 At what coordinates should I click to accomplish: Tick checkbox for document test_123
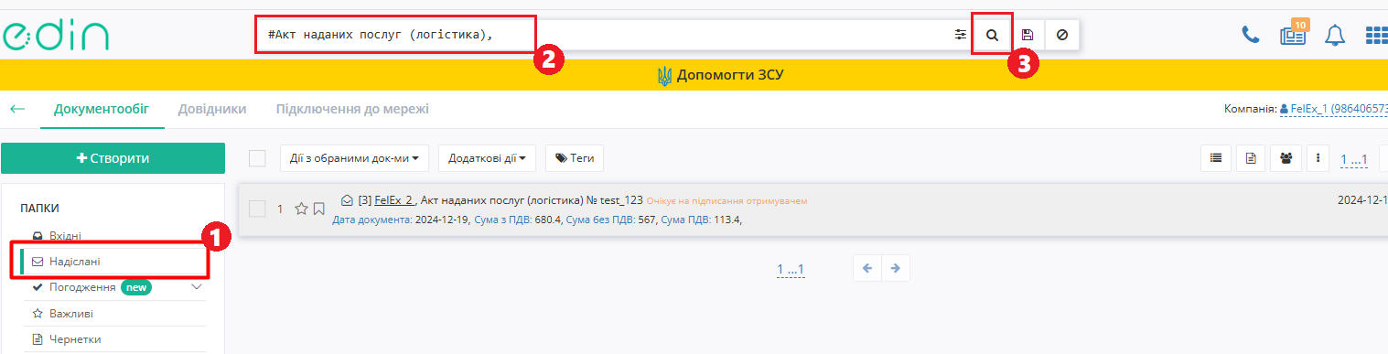coord(257,209)
